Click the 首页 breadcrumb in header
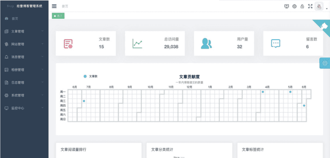The height and width of the screenshot is (158, 330). click(x=65, y=6)
